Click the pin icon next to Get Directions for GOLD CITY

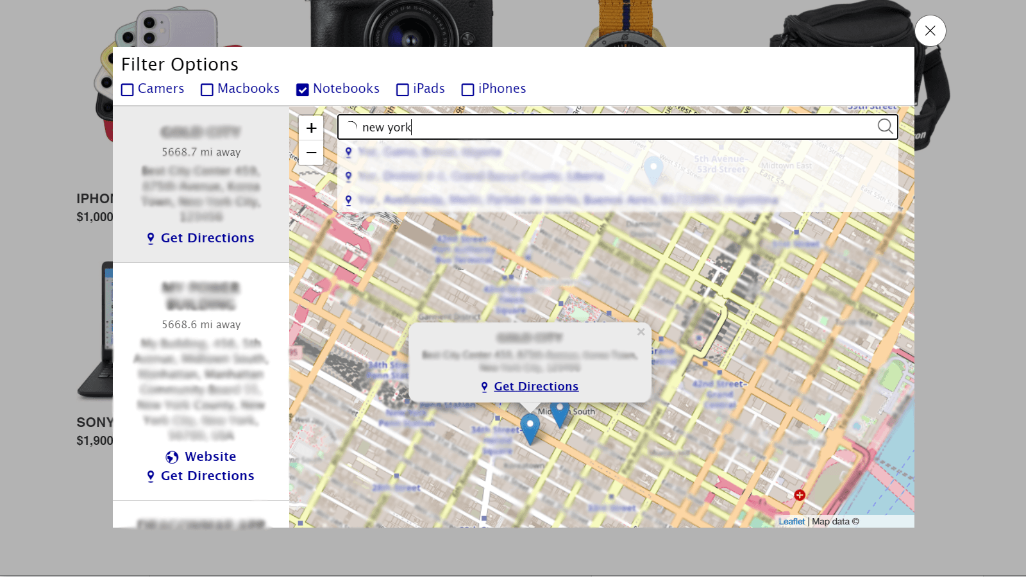coord(151,238)
